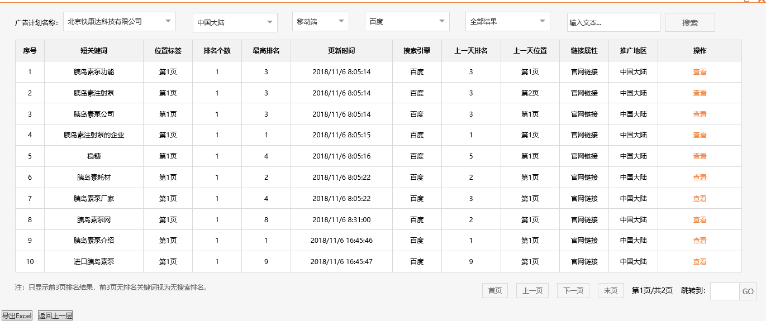This screenshot has width=766, height=321.
Task: Select the keyword cell 进口胰岛素泵
Action: coord(94,261)
